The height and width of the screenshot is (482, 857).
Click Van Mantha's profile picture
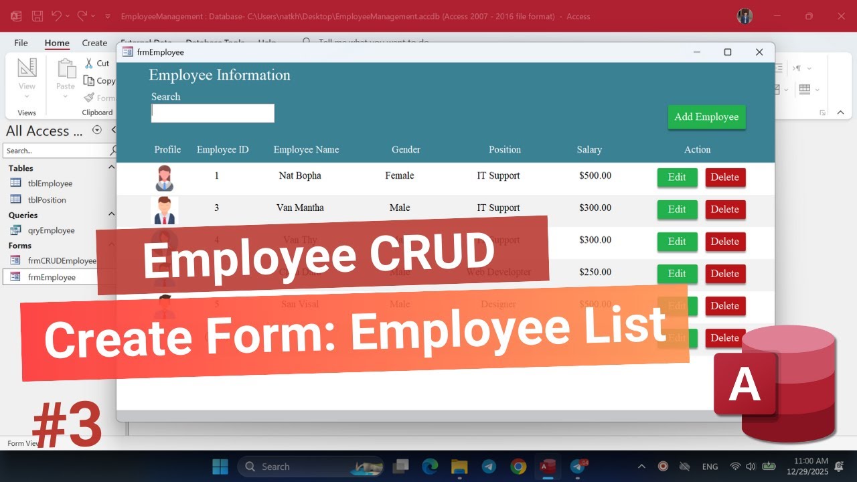(165, 210)
